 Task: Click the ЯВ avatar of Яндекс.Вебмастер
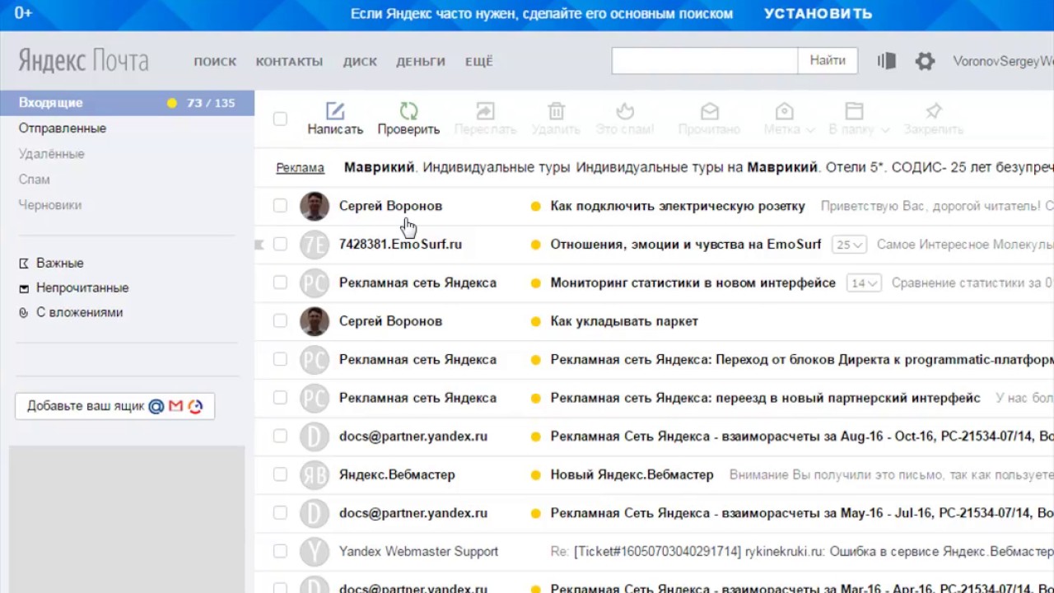[x=314, y=475]
